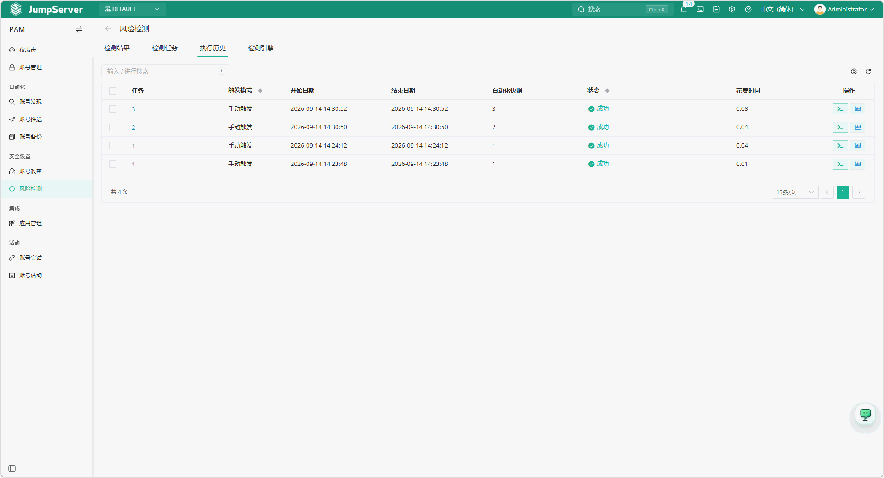
Task: Open the help question mark icon
Action: coord(748,9)
